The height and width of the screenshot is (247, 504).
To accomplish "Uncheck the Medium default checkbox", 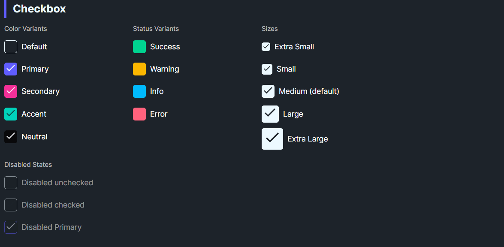I will point(268,91).
